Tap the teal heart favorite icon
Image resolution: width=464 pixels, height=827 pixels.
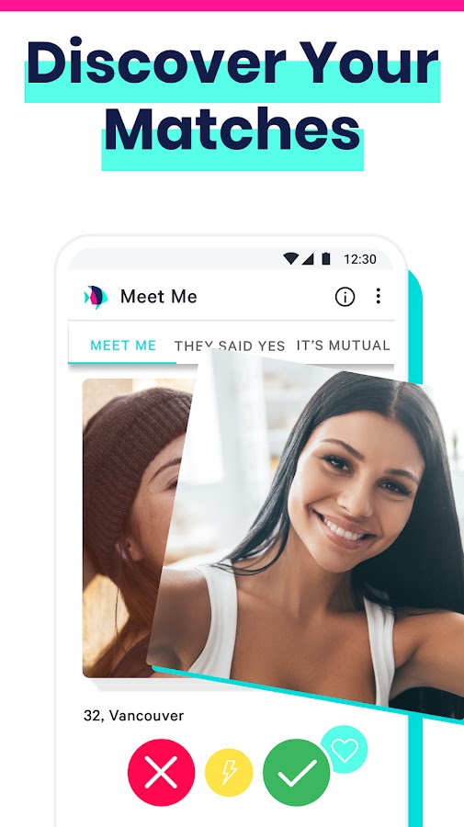[x=345, y=750]
